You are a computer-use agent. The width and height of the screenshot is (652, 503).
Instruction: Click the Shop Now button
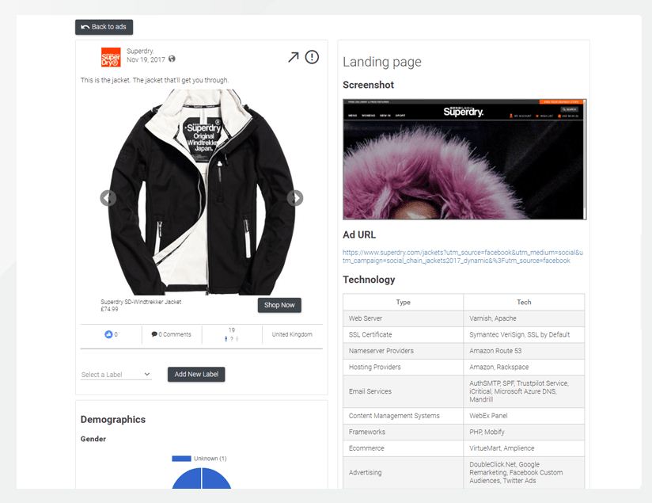[279, 305]
